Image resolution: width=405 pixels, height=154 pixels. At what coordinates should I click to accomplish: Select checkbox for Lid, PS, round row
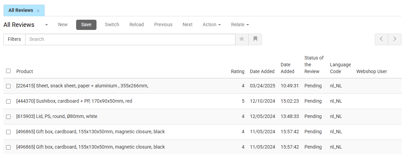coord(8,117)
